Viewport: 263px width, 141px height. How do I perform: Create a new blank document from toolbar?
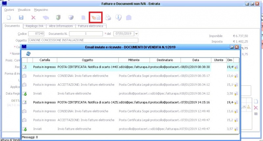coord(9,17)
